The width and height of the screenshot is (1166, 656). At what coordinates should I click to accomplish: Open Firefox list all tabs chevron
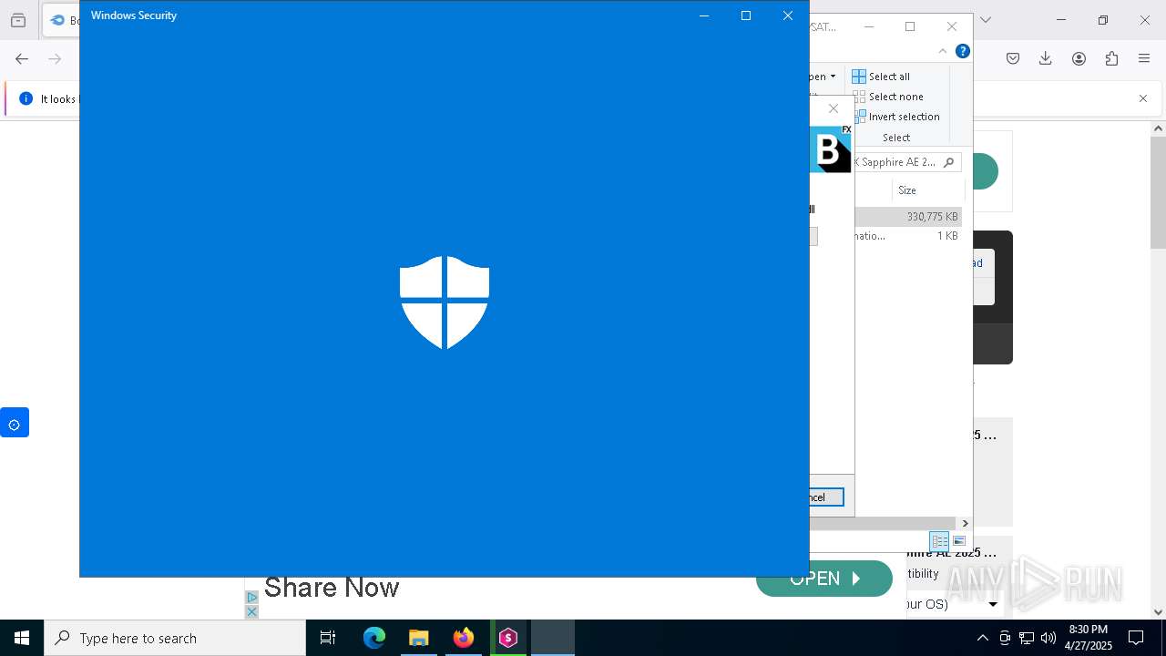tap(985, 20)
